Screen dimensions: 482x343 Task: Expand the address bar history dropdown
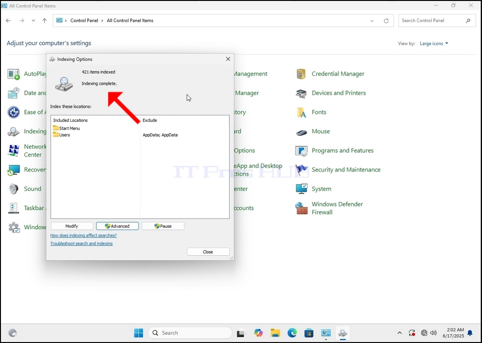click(372, 21)
